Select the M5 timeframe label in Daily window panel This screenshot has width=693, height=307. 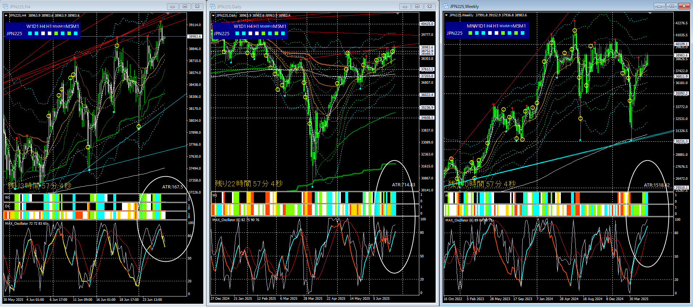(x=276, y=26)
